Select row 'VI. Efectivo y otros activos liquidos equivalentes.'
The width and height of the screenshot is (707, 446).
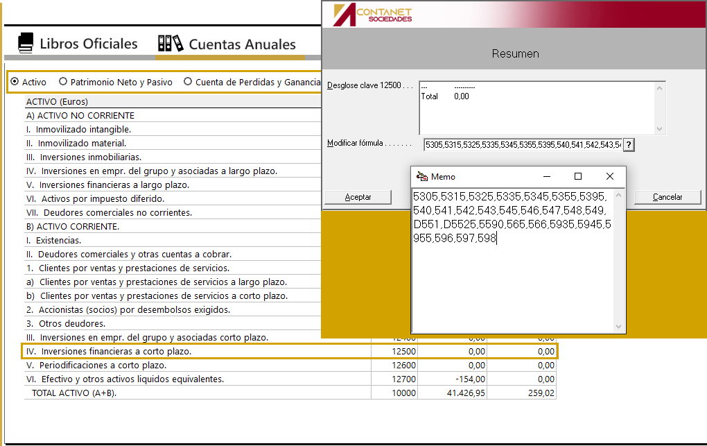point(290,379)
